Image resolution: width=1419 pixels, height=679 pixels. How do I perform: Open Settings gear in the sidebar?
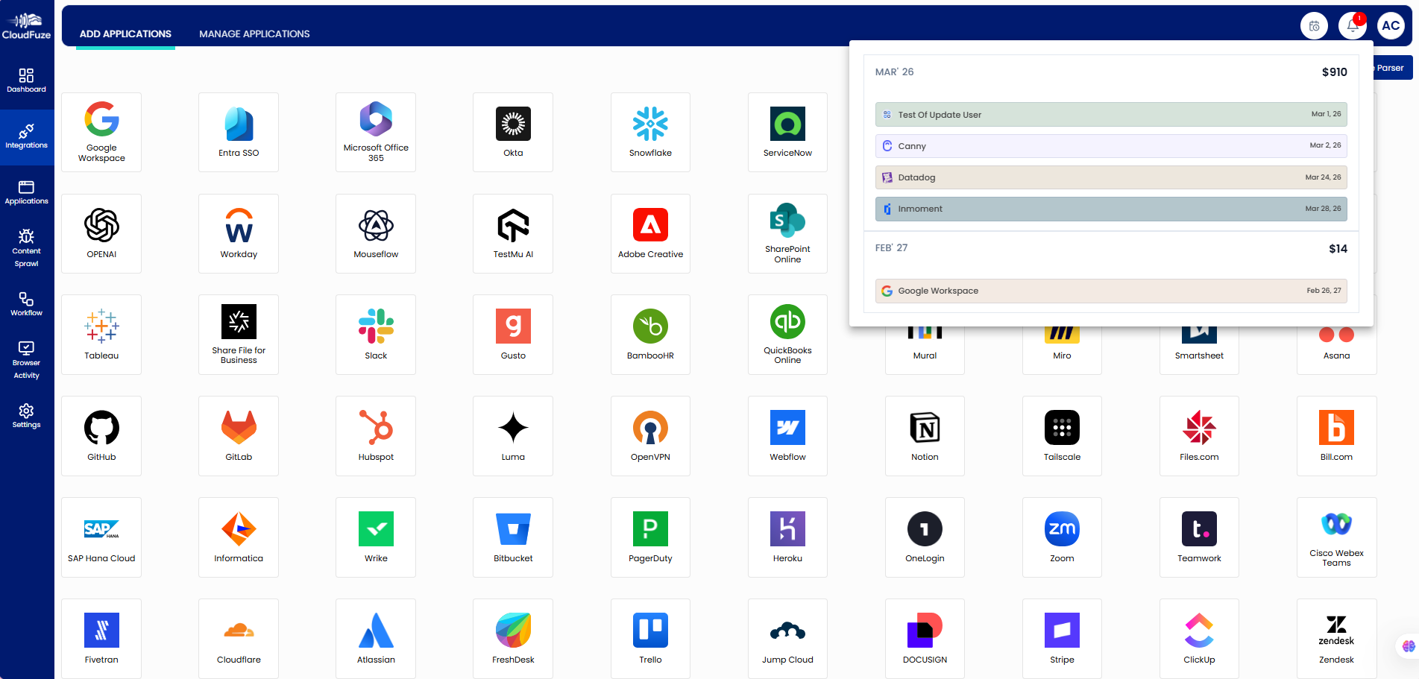point(26,416)
